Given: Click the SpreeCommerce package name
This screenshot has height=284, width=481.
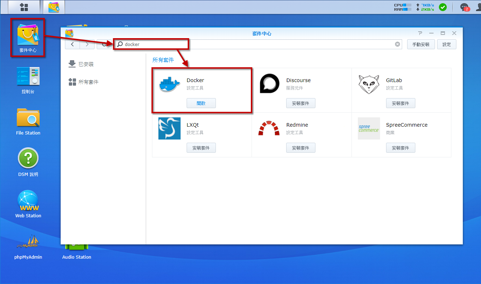Looking at the screenshot, I should click(407, 125).
